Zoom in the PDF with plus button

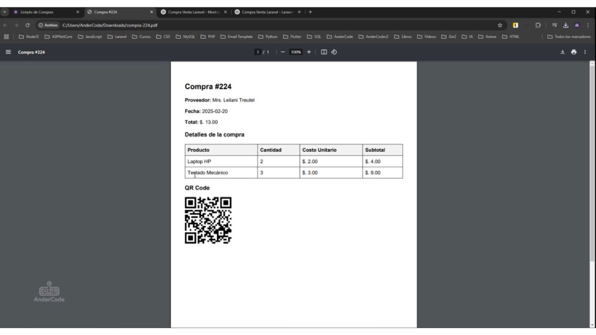point(308,52)
